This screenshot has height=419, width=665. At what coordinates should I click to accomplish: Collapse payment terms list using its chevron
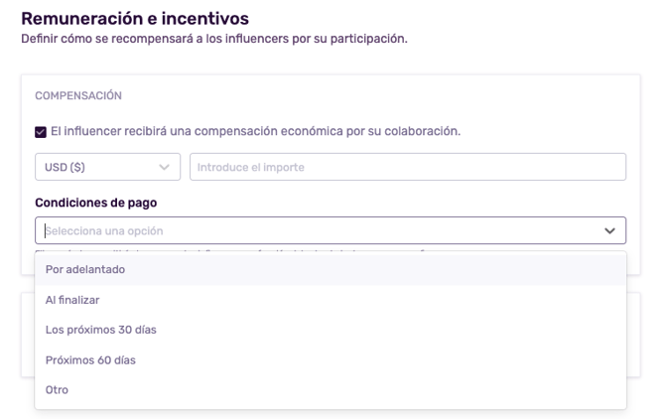[609, 230]
